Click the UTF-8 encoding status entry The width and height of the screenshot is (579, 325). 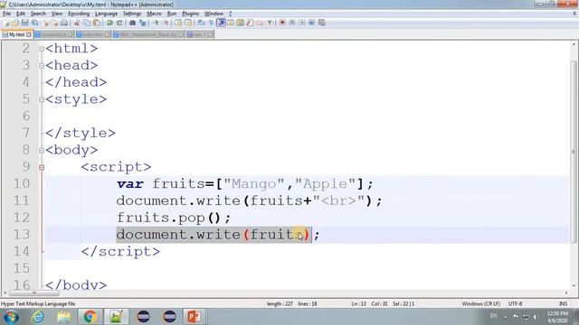tap(515, 304)
